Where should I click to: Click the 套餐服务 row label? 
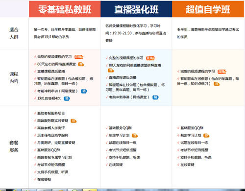(14, 146)
